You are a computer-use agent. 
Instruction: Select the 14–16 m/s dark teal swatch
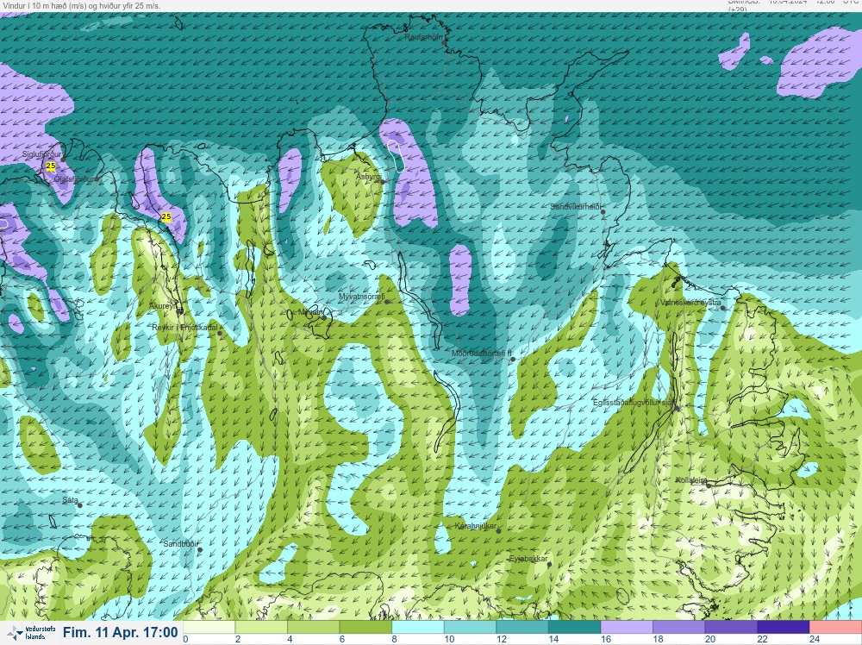(x=574, y=627)
